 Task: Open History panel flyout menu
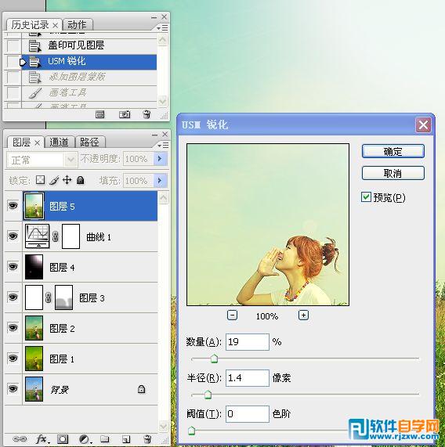point(163,27)
